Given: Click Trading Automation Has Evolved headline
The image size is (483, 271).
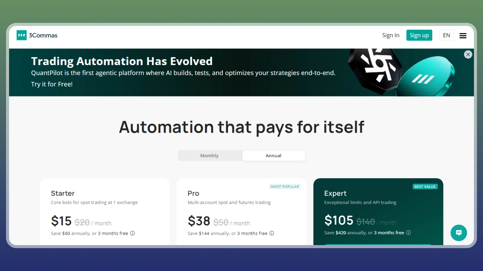Looking at the screenshot, I should point(122,61).
